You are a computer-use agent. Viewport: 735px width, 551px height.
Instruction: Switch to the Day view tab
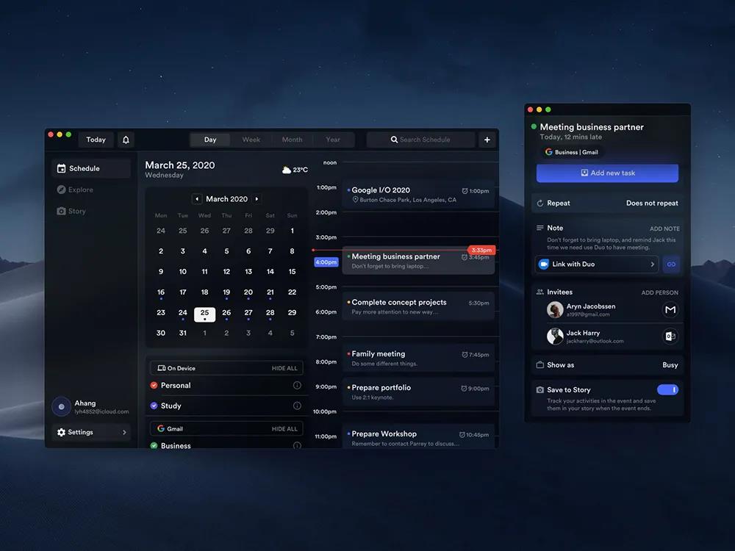(210, 140)
